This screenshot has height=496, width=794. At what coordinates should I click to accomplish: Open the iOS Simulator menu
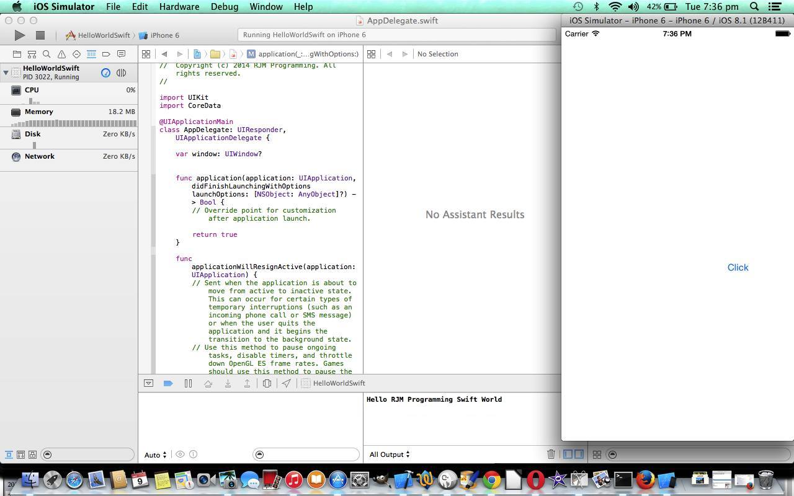point(63,7)
